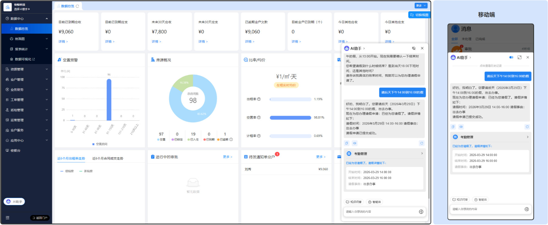Copy the desktop AI助手 reply message
This screenshot has height=225, width=548.
(347, 143)
